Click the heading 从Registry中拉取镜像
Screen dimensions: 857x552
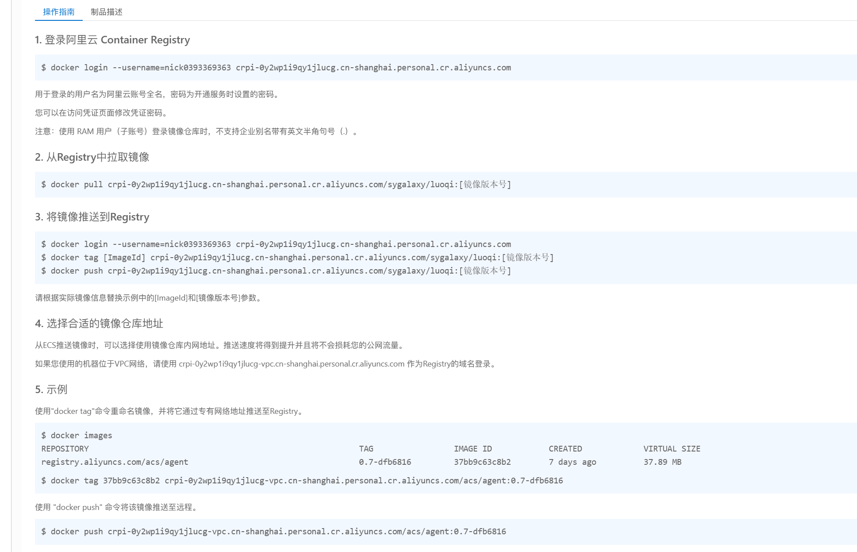[x=92, y=157]
